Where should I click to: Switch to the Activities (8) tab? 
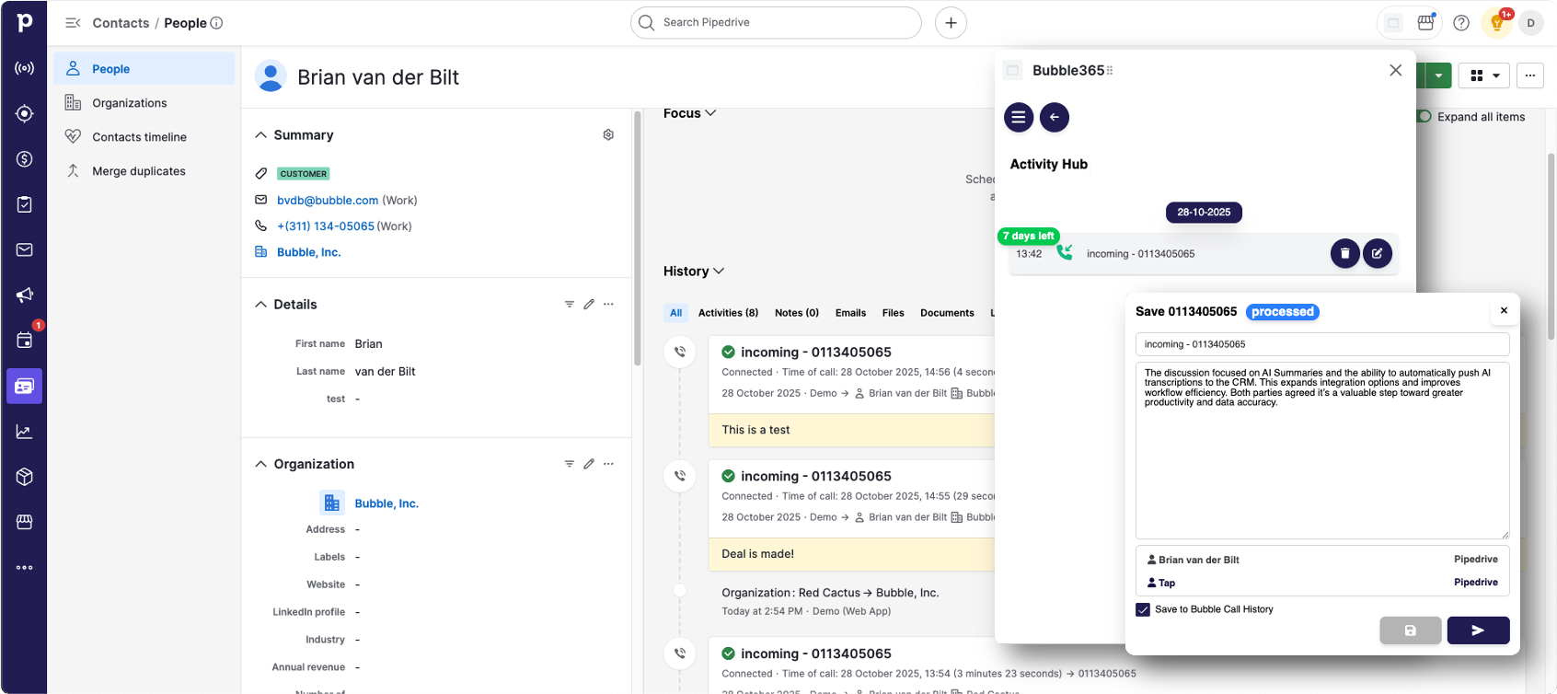pos(727,313)
